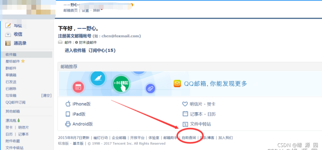Open 文件中转站 link in recommendations

200,124
